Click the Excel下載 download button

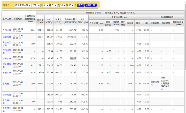(90, 5)
